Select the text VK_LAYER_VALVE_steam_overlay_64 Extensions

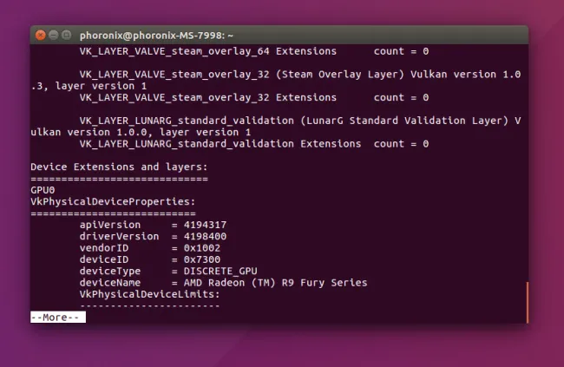pos(208,51)
